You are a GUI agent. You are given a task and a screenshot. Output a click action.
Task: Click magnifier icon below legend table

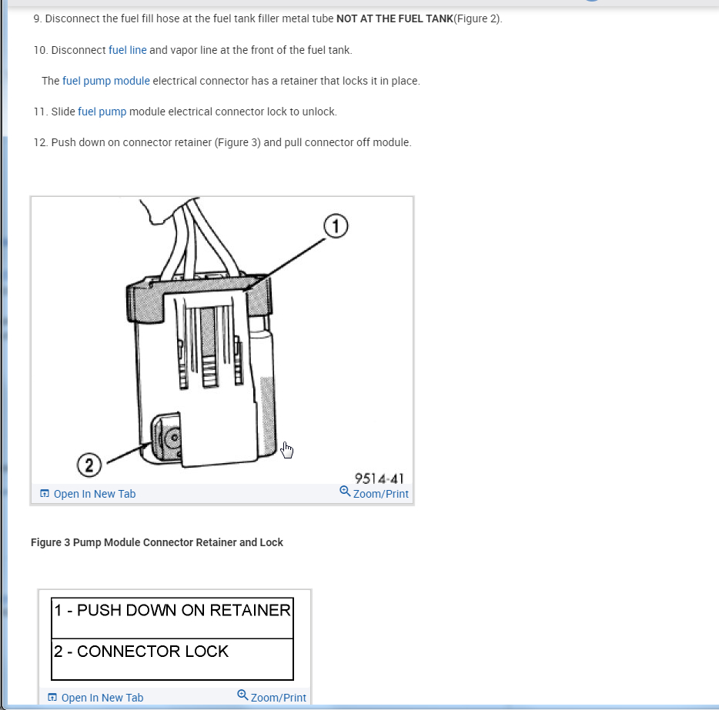point(242,695)
